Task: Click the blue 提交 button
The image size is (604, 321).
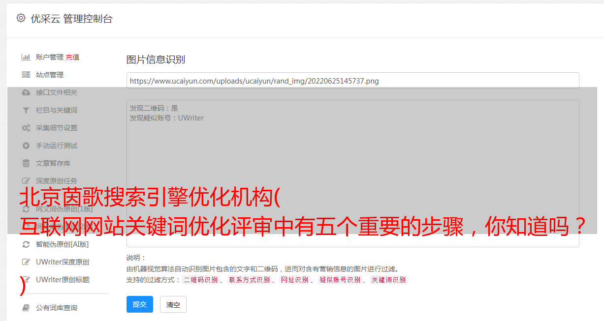Action: 140,304
